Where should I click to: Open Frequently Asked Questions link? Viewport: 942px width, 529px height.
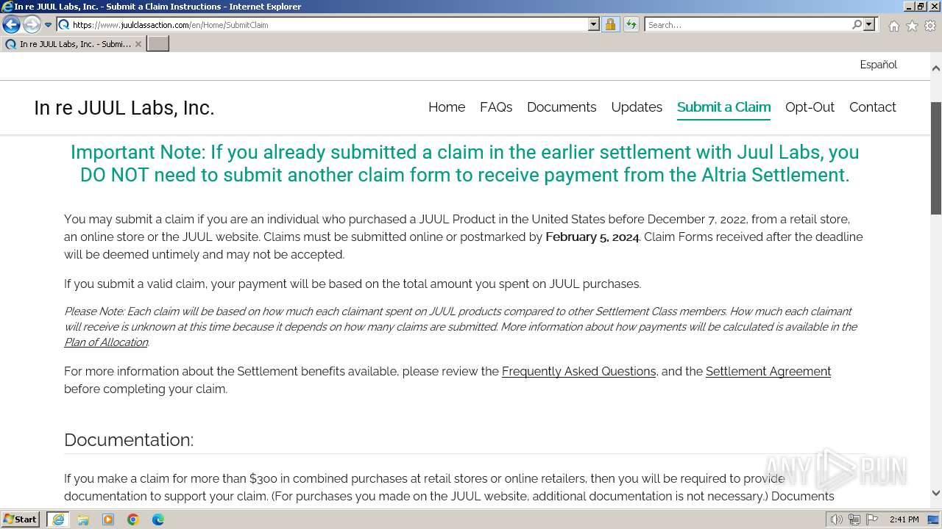pyautogui.click(x=578, y=372)
